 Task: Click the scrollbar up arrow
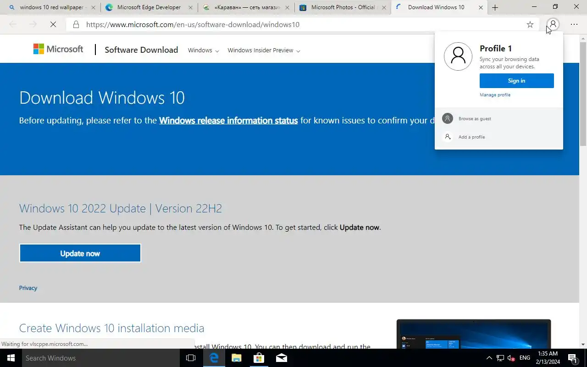click(583, 38)
